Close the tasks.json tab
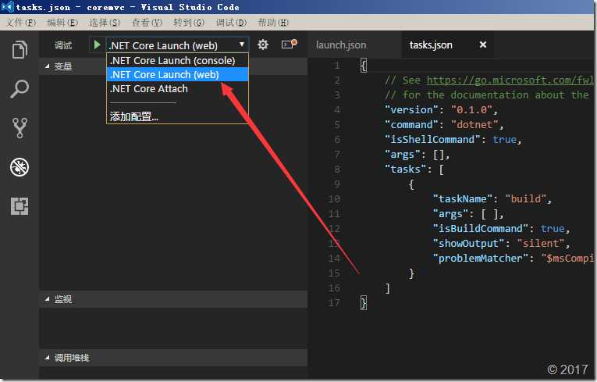This screenshot has width=597, height=382. [x=483, y=45]
